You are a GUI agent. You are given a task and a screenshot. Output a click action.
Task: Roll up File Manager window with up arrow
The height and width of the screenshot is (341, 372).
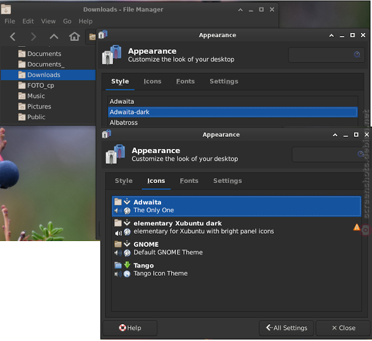[240, 10]
